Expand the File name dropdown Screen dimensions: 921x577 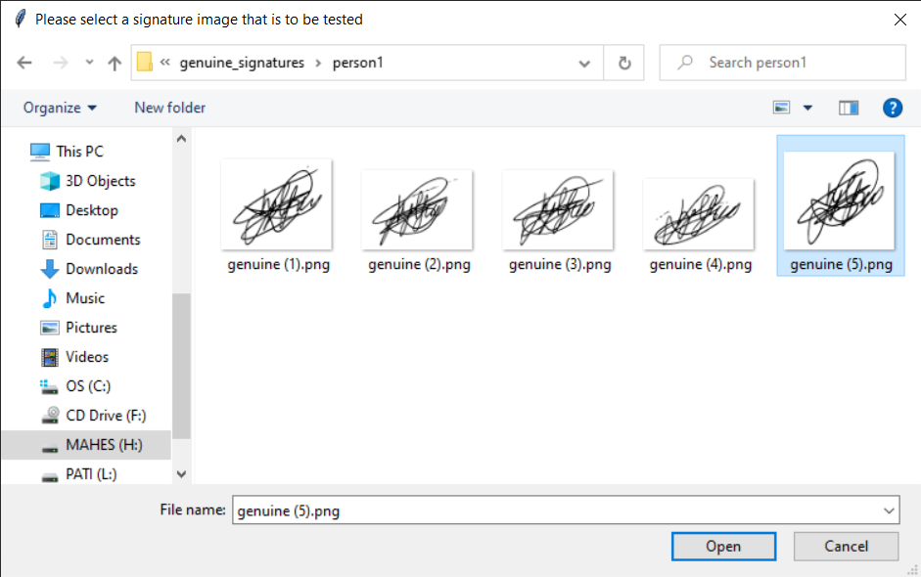[890, 510]
